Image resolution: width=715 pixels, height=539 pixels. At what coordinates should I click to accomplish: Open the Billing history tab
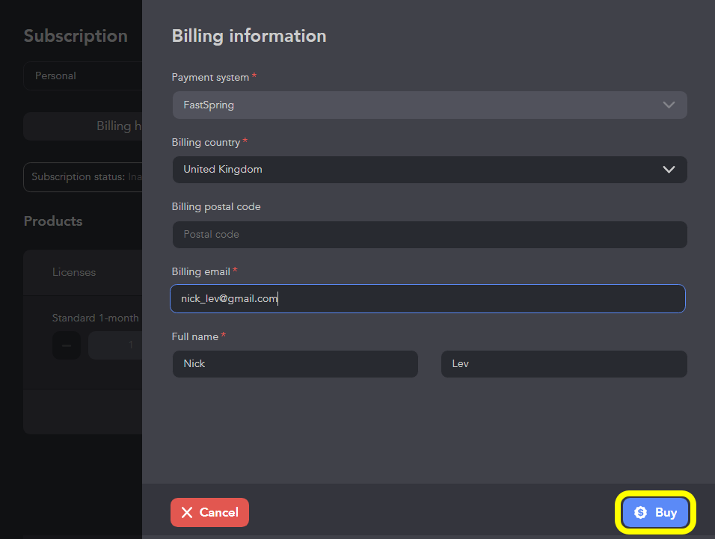[120, 126]
